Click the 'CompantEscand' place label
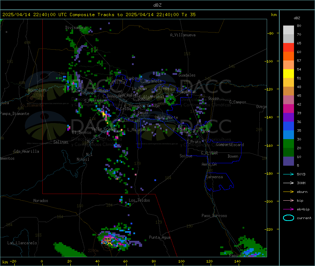The width and height of the screenshot is (315, 266). (230, 145)
